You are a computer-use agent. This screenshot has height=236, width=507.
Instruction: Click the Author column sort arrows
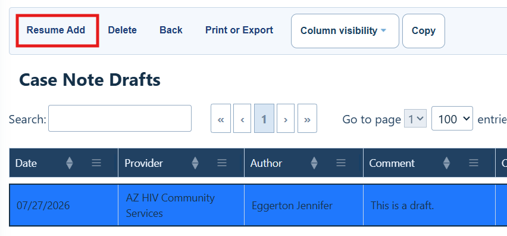coord(314,163)
